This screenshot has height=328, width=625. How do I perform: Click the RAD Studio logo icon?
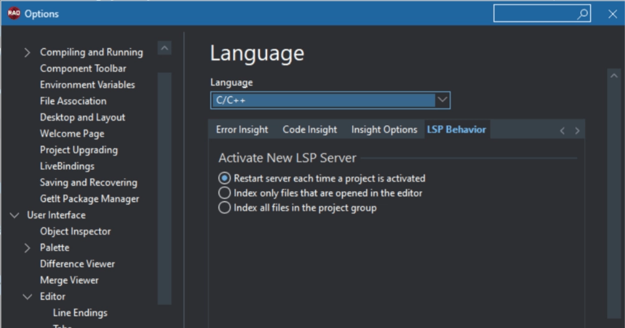14,14
